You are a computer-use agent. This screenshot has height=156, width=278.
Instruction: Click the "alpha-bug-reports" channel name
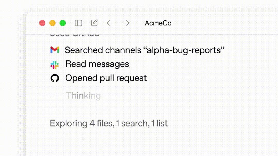[184, 50]
